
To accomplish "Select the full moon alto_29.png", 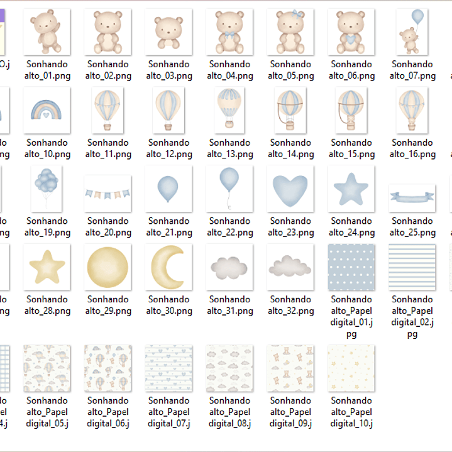I will (107, 267).
